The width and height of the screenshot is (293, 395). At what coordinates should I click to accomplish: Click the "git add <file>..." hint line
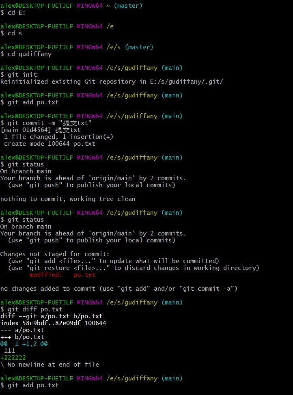click(x=114, y=261)
